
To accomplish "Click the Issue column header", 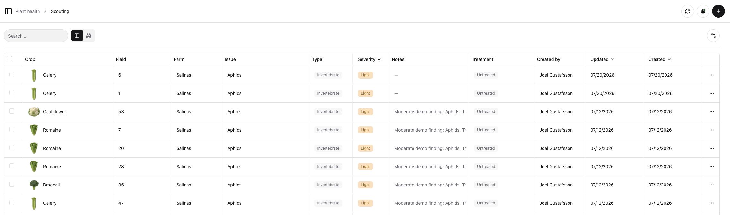I will (230, 59).
